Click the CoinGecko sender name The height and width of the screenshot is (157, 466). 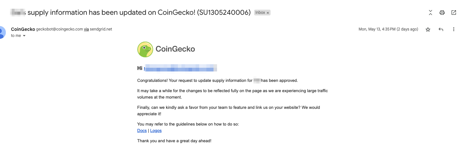[x=23, y=29]
